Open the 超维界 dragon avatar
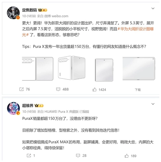Image resolution: width=161 pixels, height=162 pixels. (13, 108)
